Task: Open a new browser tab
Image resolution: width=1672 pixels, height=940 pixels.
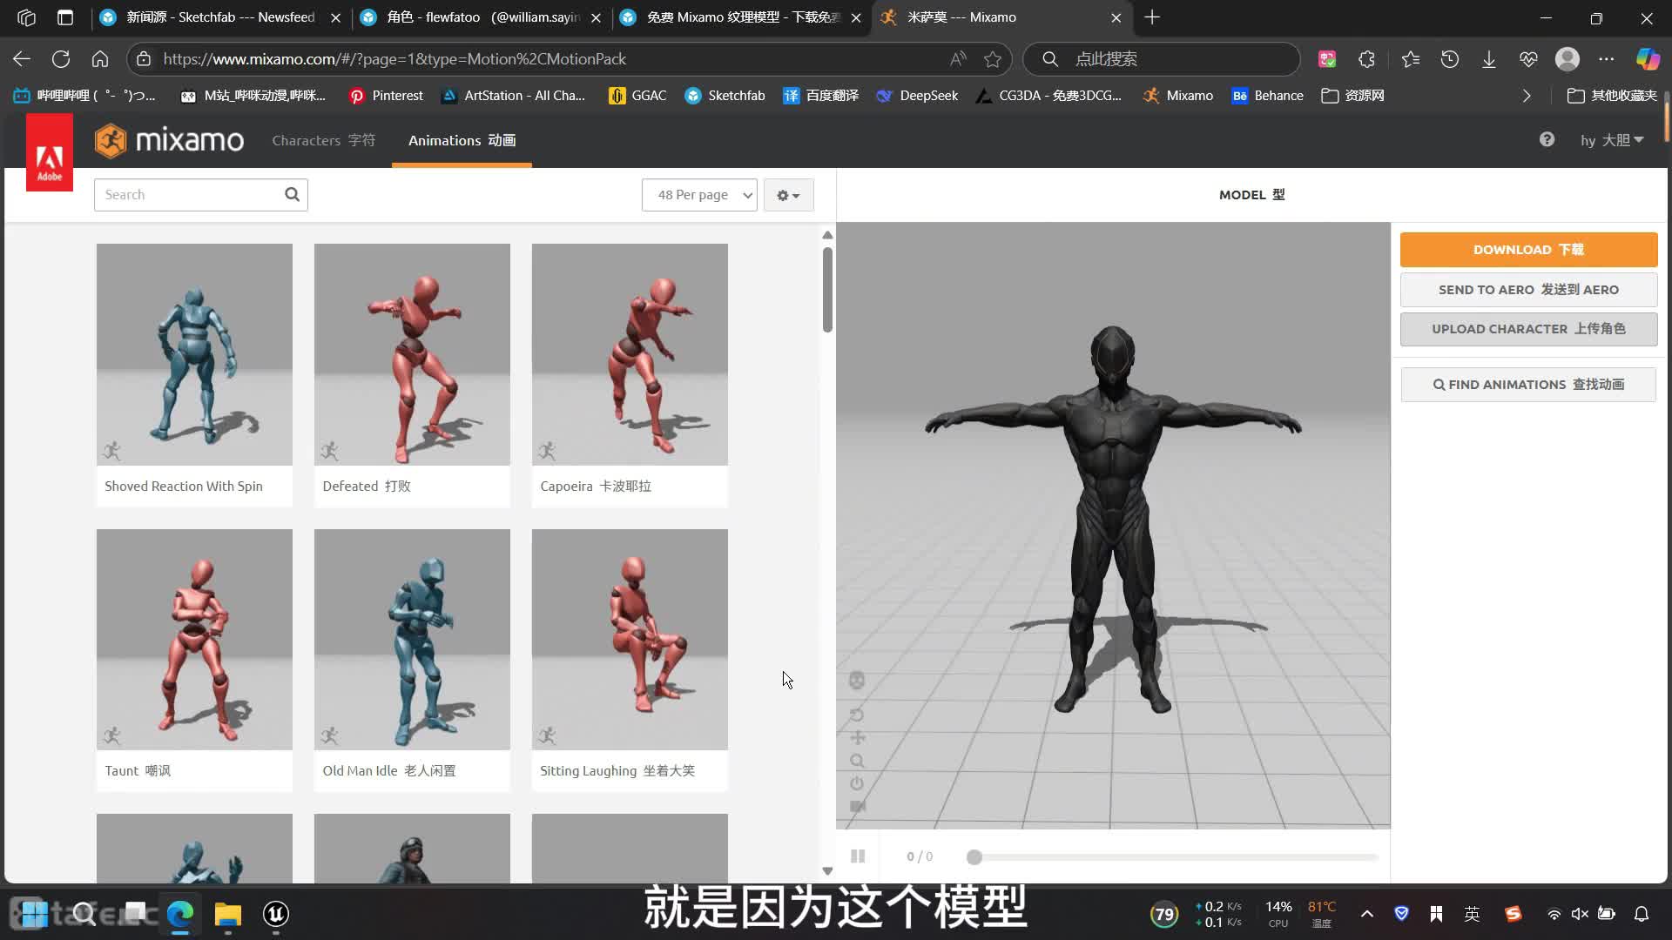Action: (1152, 17)
